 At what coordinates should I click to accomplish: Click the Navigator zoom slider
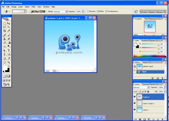pos(154,35)
